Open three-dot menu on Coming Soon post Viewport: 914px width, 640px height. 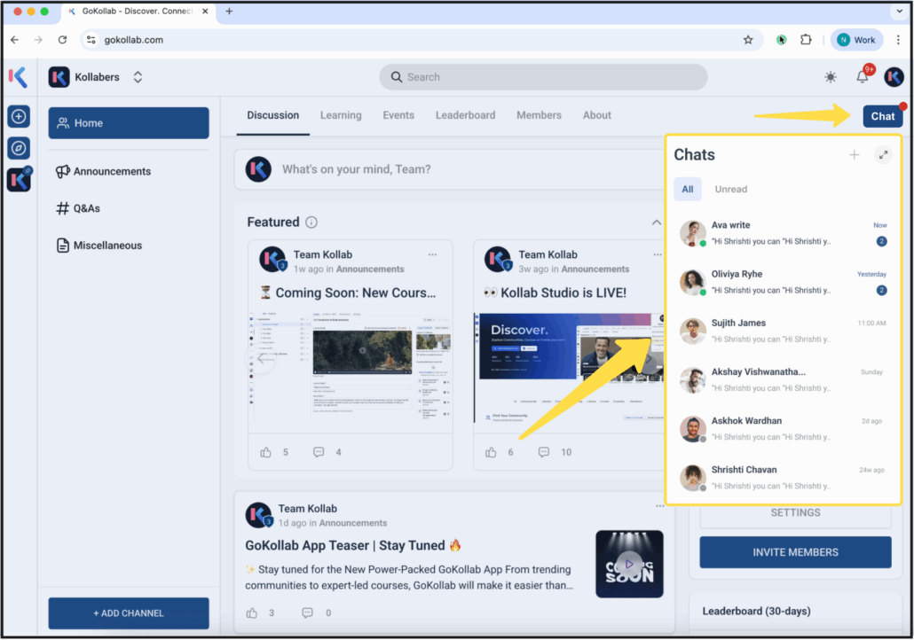click(x=432, y=254)
